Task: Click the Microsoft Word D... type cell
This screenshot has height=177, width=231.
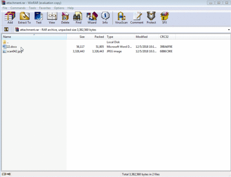Action: click(x=119, y=47)
